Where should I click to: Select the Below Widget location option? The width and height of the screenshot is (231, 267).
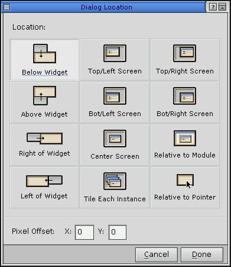coord(44,60)
